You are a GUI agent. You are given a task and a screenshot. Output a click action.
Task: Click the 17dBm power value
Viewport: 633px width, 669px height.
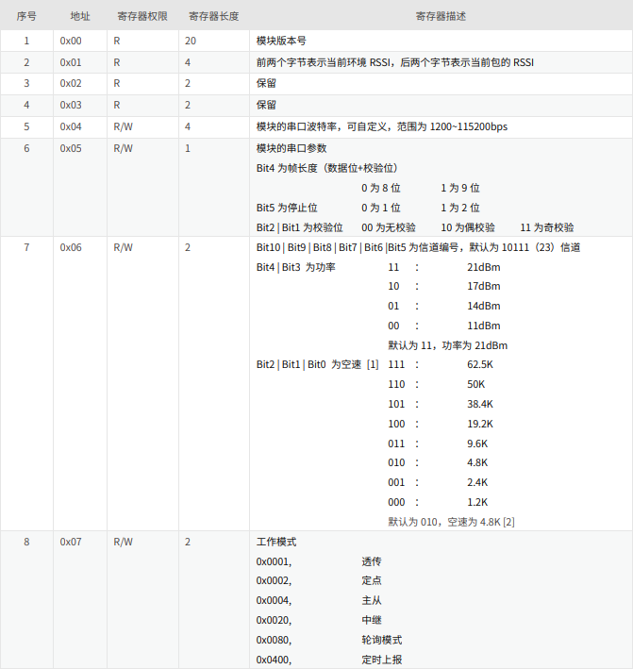484,286
